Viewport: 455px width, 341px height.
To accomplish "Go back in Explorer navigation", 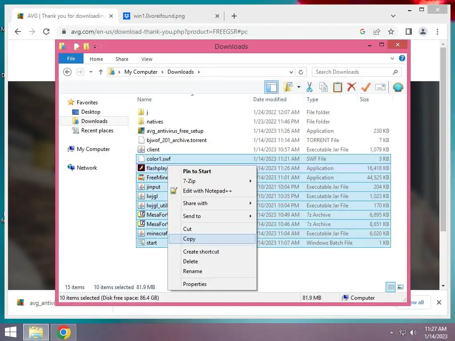I will coord(68,72).
